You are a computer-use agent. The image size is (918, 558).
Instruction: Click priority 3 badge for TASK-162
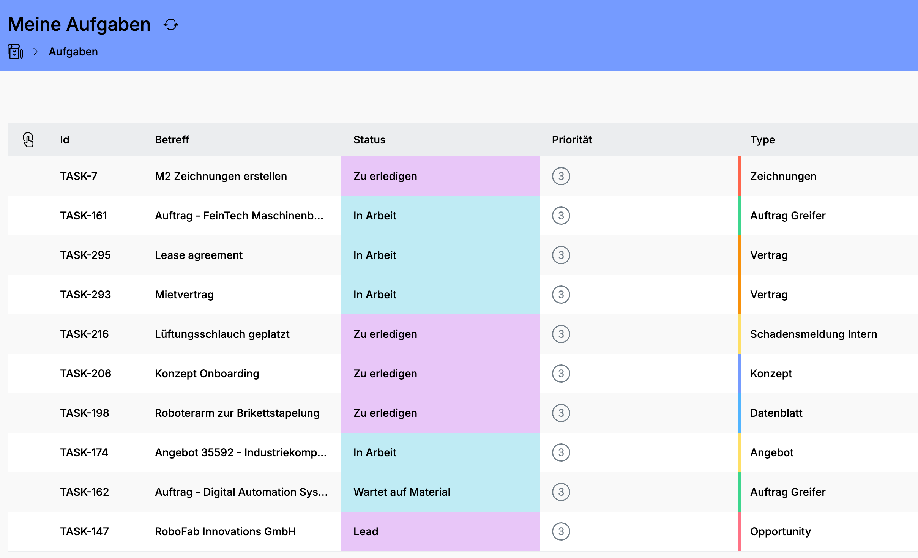pyautogui.click(x=561, y=492)
